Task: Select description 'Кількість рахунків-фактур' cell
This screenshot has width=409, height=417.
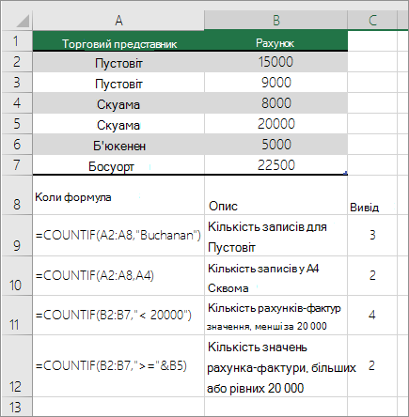Action: 275,316
